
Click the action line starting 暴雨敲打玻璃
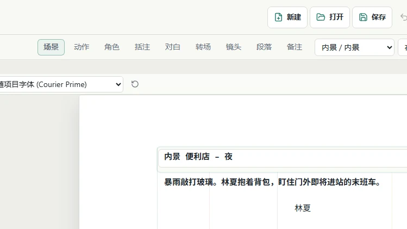273,182
